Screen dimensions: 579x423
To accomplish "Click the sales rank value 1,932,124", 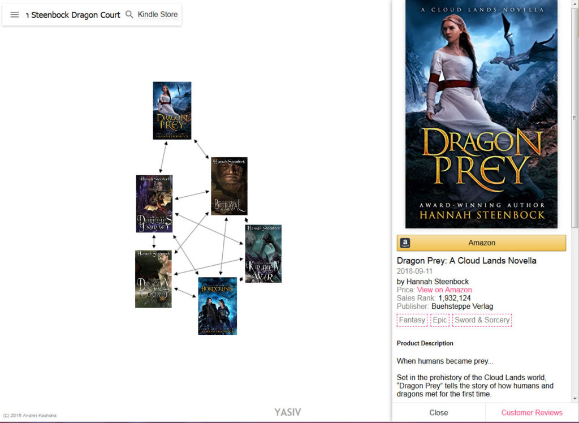I will coord(455,298).
